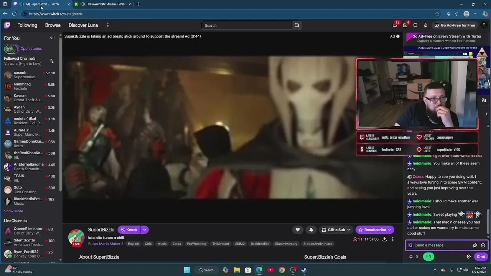491x276 pixels.
Task: Open stream more options three dots
Action: pos(392,239)
